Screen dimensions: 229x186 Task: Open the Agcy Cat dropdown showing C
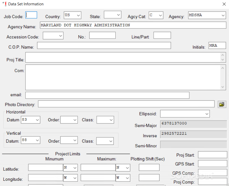pyautogui.click(x=156, y=15)
